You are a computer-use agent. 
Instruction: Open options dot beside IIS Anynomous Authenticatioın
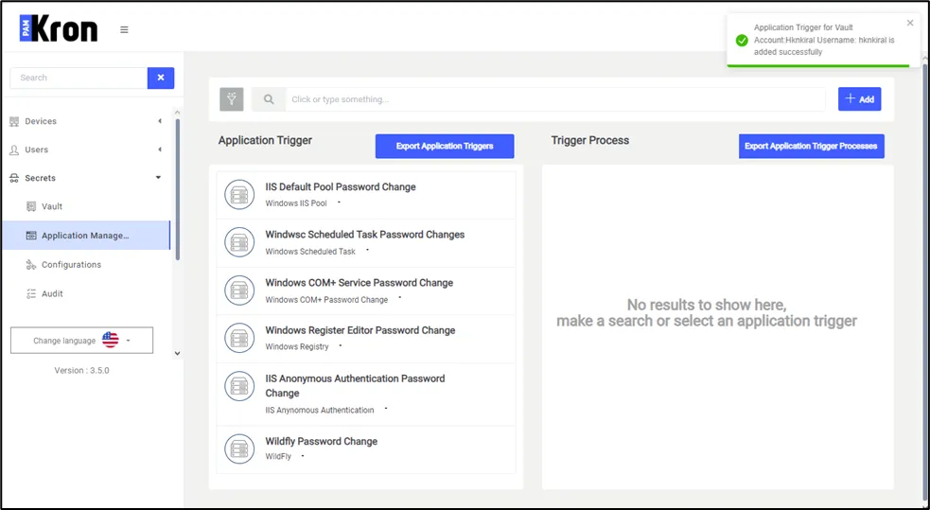click(x=385, y=408)
